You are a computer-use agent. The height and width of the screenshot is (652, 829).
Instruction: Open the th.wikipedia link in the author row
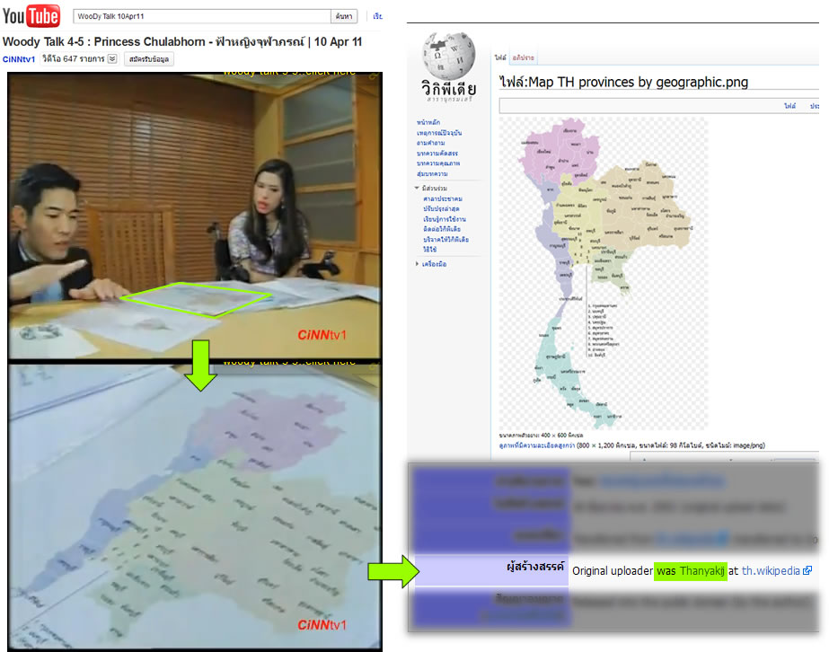pos(771,570)
